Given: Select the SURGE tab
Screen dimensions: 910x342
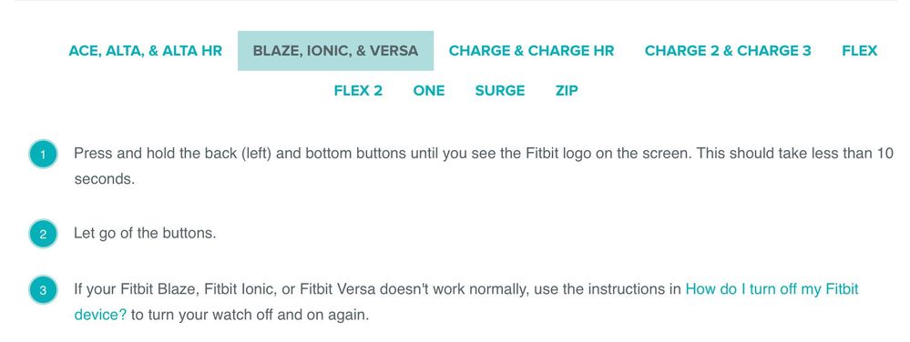Looking at the screenshot, I should 500,91.
